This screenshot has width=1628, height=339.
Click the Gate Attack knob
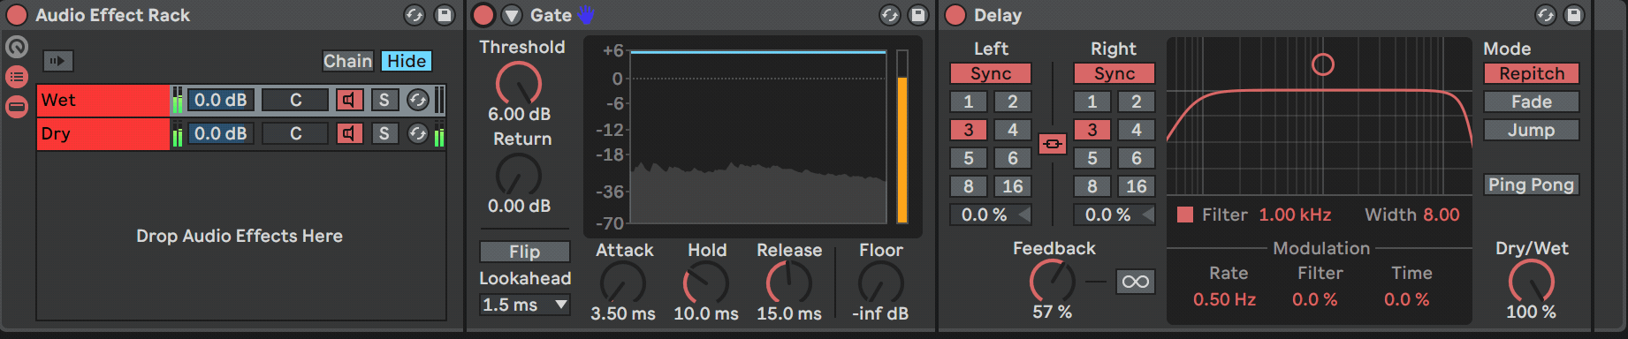point(623,283)
